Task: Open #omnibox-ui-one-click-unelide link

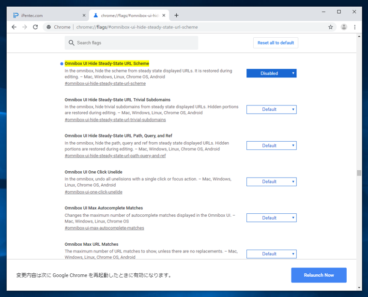Action: (x=93, y=192)
